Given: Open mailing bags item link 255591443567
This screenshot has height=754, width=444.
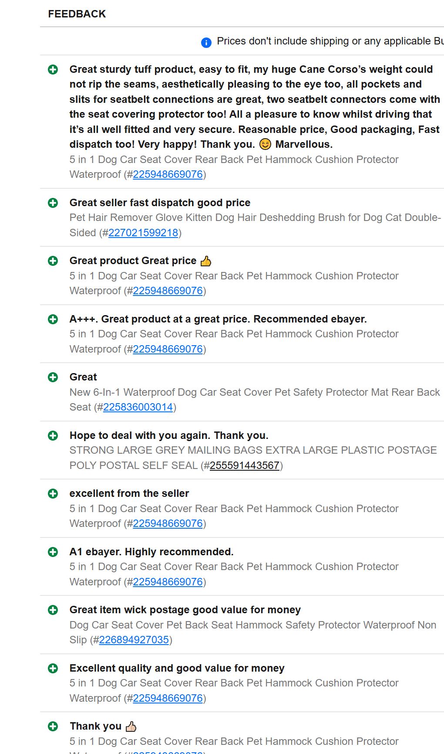Looking at the screenshot, I should tap(244, 465).
